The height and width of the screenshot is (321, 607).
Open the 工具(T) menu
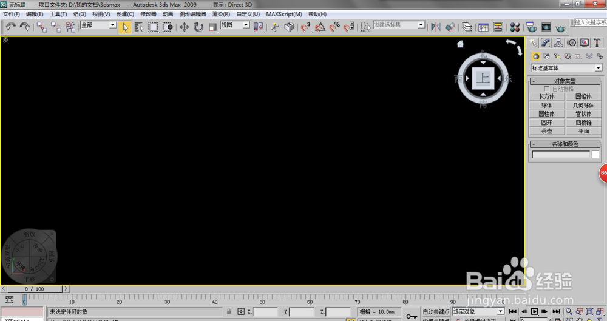[58, 15]
